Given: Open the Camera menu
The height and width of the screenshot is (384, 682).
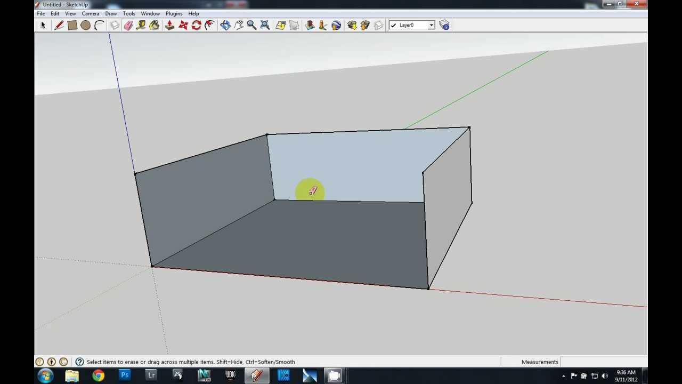Looking at the screenshot, I should (90, 13).
